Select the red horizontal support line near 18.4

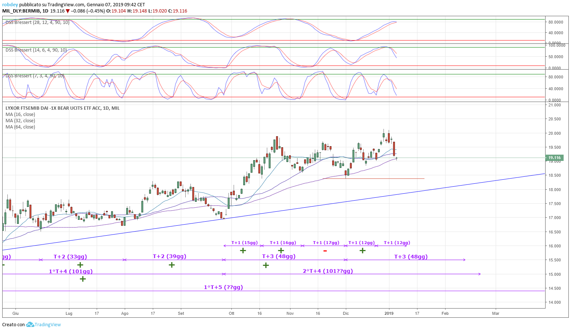point(374,179)
